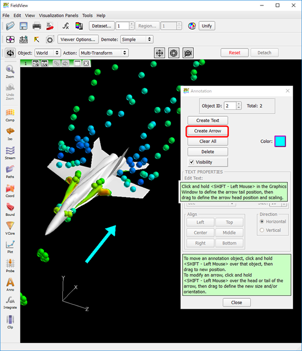Image resolution: width=302 pixels, height=351 pixels.
Task: Open the Tools menu
Action: click(x=88, y=16)
